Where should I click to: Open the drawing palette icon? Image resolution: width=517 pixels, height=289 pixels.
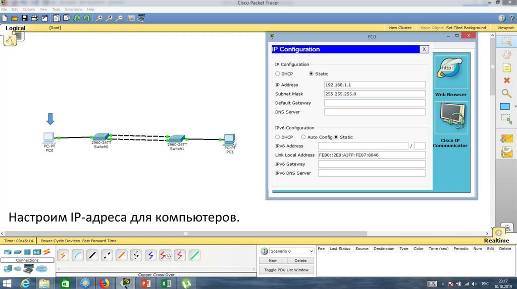131,18
